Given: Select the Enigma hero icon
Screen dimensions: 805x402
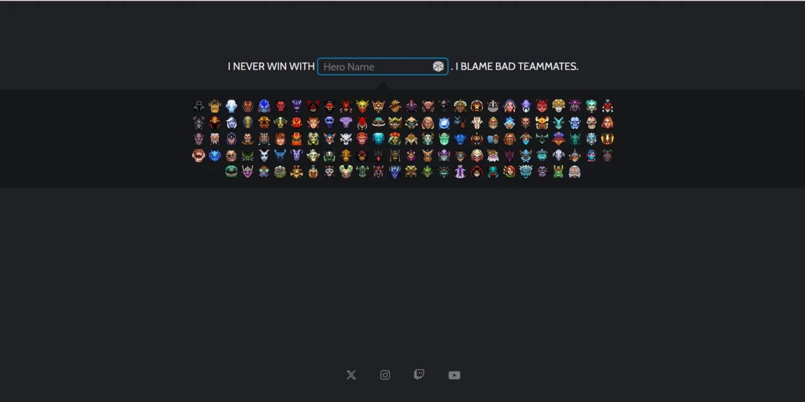Looking at the screenshot, I should (x=330, y=122).
